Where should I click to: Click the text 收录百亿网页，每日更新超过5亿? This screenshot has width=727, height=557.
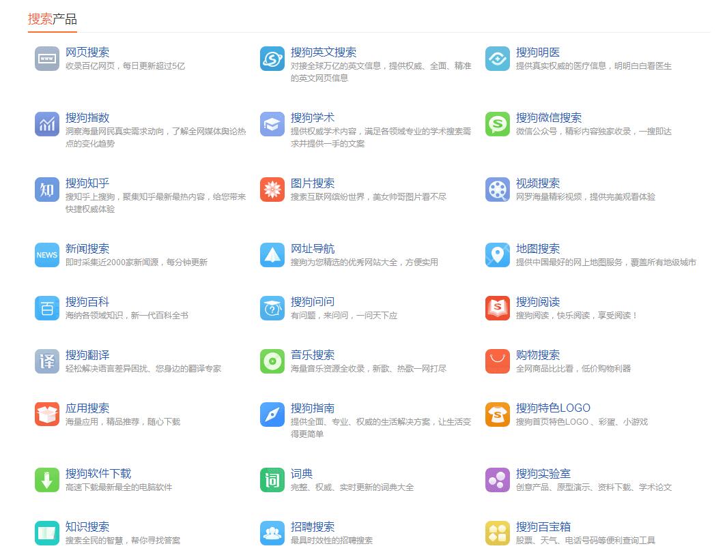click(125, 66)
